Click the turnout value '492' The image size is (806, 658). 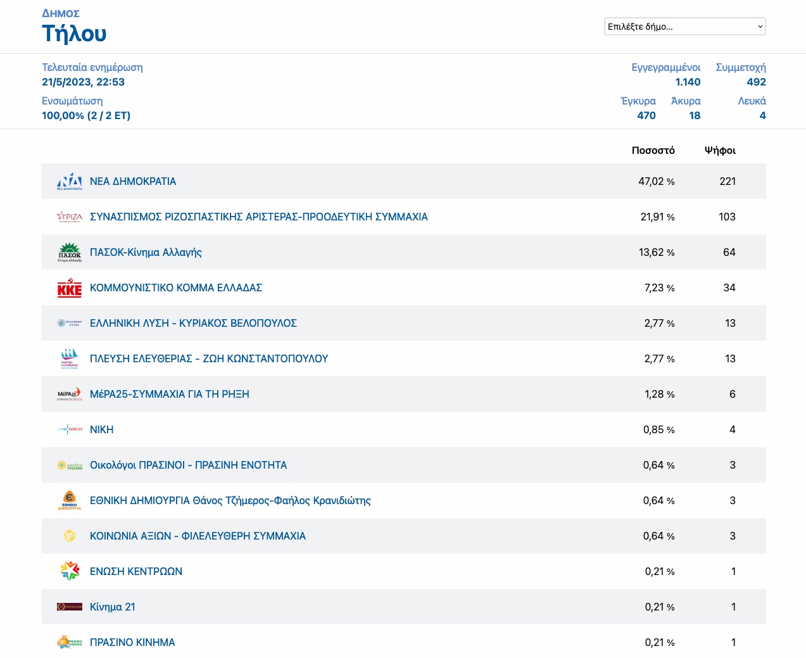(x=757, y=82)
